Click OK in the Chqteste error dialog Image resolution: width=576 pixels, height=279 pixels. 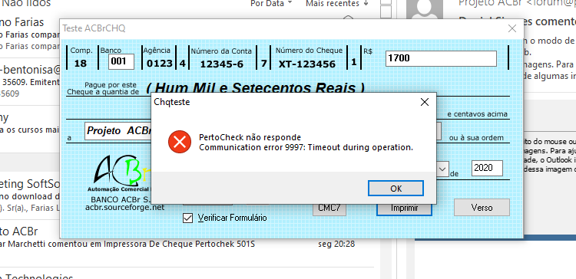coord(396,189)
